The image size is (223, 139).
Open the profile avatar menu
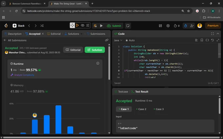click(x=199, y=26)
